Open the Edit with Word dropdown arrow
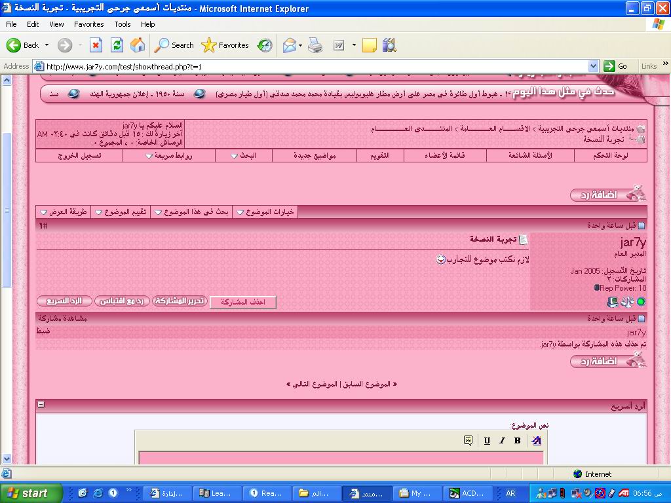The image size is (671, 503). pyautogui.click(x=354, y=45)
